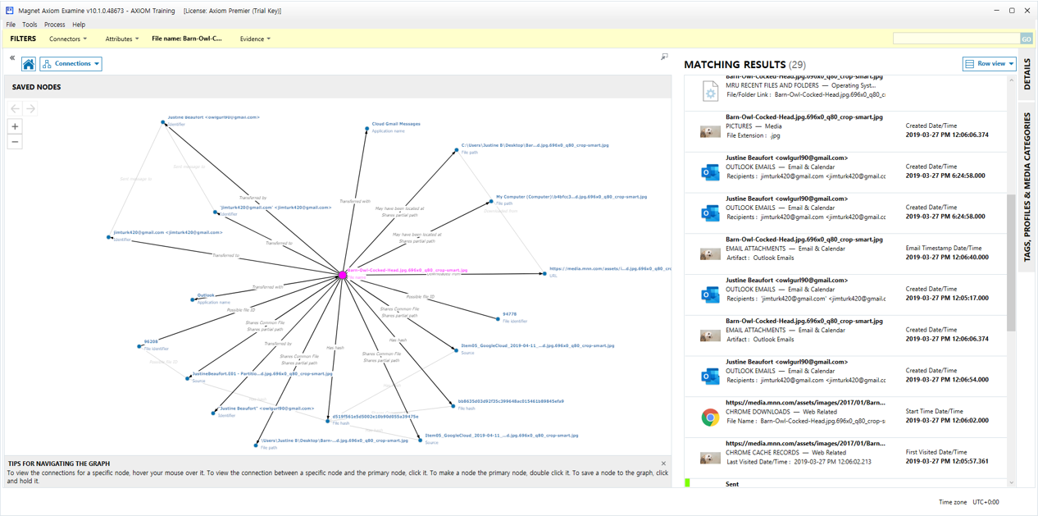Click the GO search button

point(1026,39)
